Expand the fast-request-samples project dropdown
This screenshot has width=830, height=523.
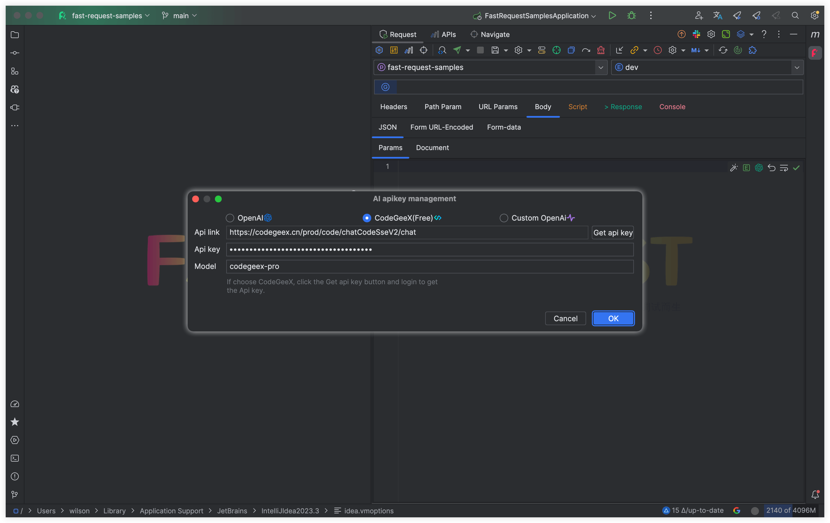click(x=600, y=67)
